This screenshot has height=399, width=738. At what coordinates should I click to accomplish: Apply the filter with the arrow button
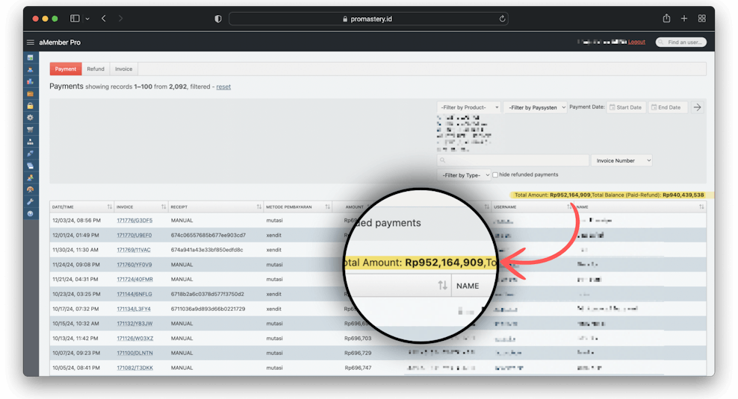tap(697, 107)
